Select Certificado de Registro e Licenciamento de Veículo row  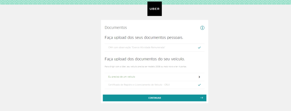(155, 85)
